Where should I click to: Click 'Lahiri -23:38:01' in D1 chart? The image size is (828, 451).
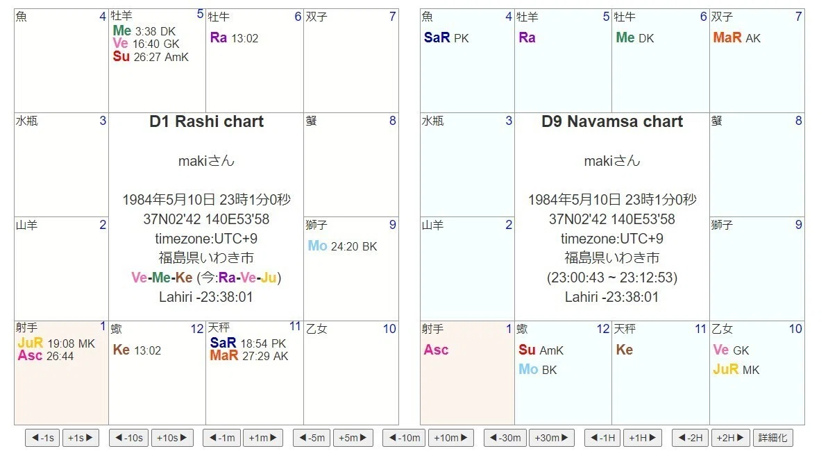pos(206,297)
